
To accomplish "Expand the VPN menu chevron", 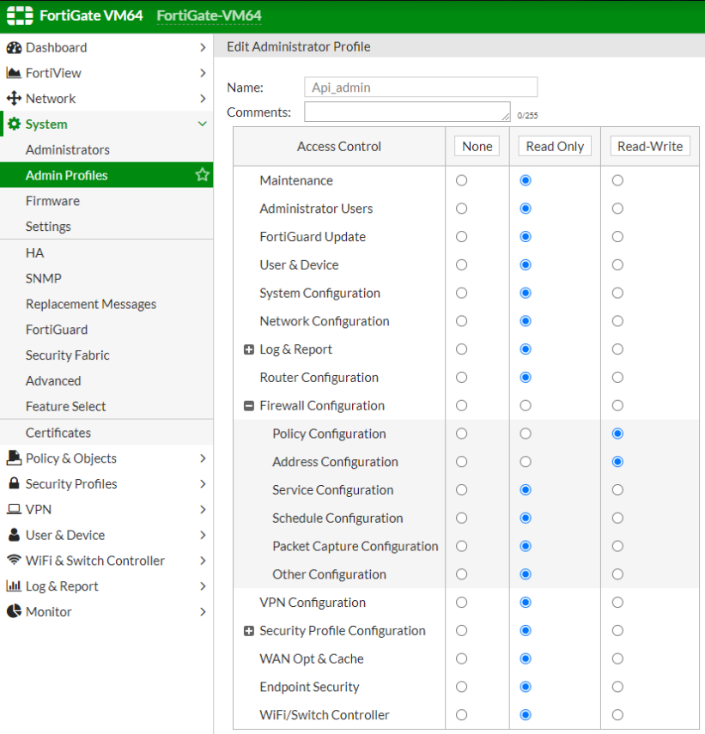I will [x=203, y=509].
